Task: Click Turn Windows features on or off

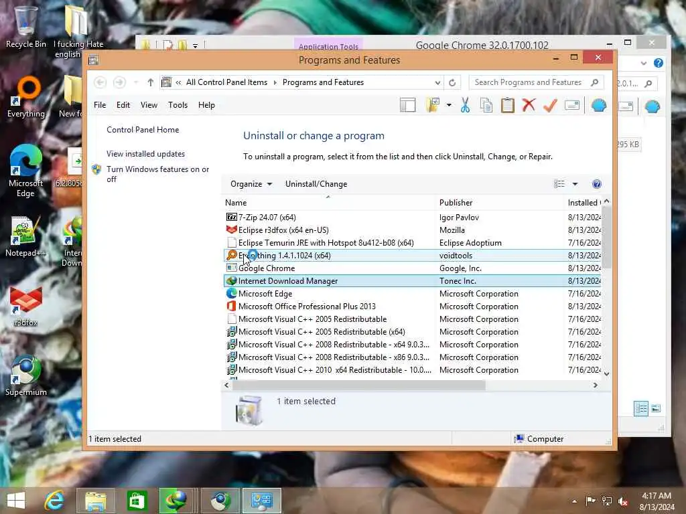Action: 157,174
